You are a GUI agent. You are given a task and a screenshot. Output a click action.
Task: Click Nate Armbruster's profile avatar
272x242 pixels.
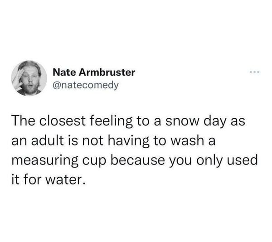30,78
